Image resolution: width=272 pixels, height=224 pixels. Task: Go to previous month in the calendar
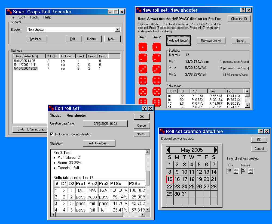[168, 150]
